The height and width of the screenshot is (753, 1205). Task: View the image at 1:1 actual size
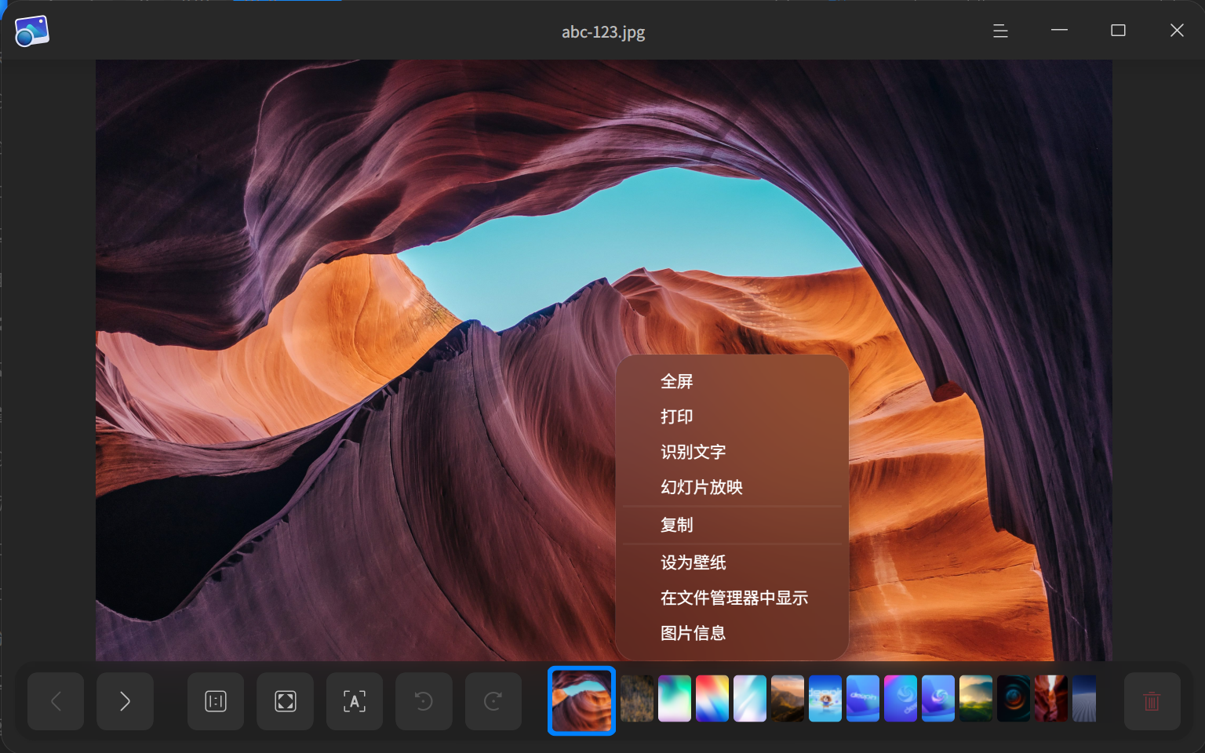pyautogui.click(x=216, y=701)
